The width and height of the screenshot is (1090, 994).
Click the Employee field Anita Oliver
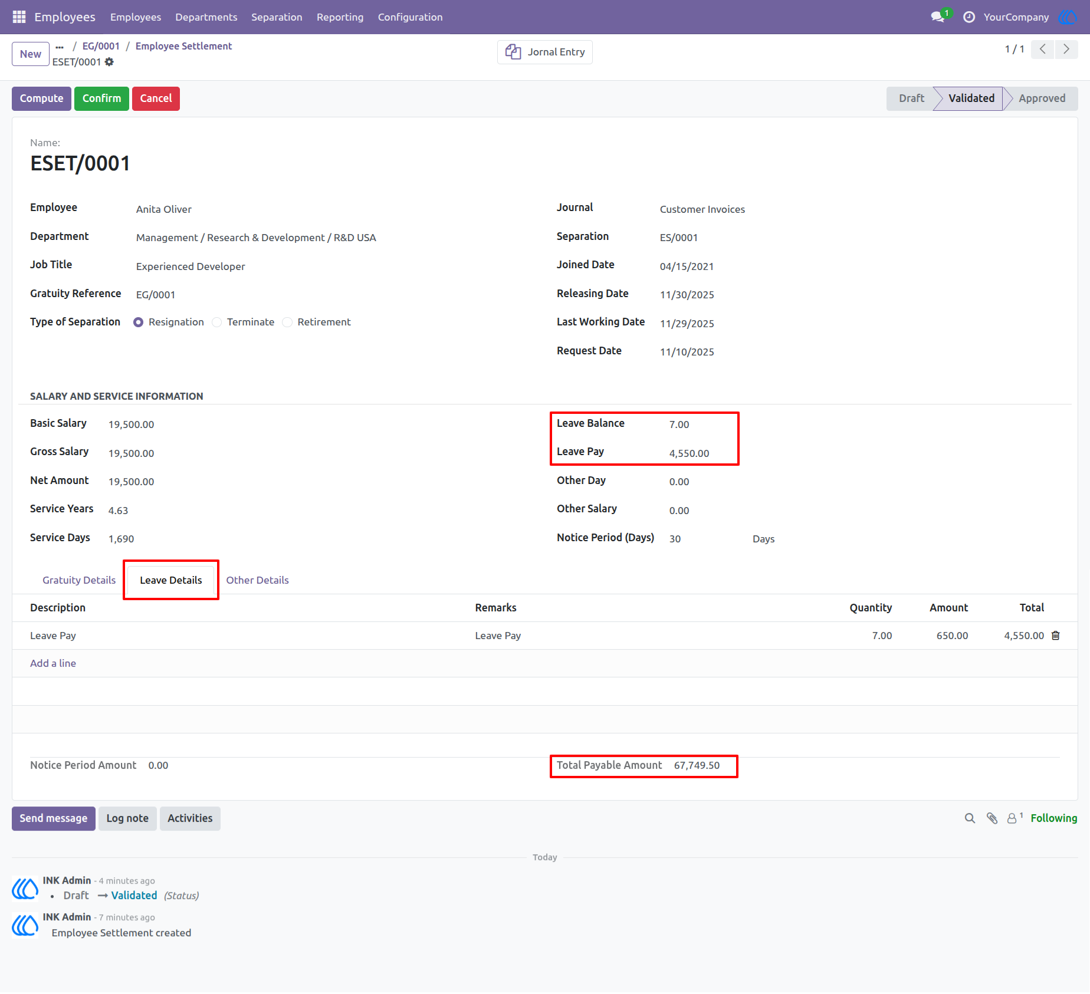point(164,209)
